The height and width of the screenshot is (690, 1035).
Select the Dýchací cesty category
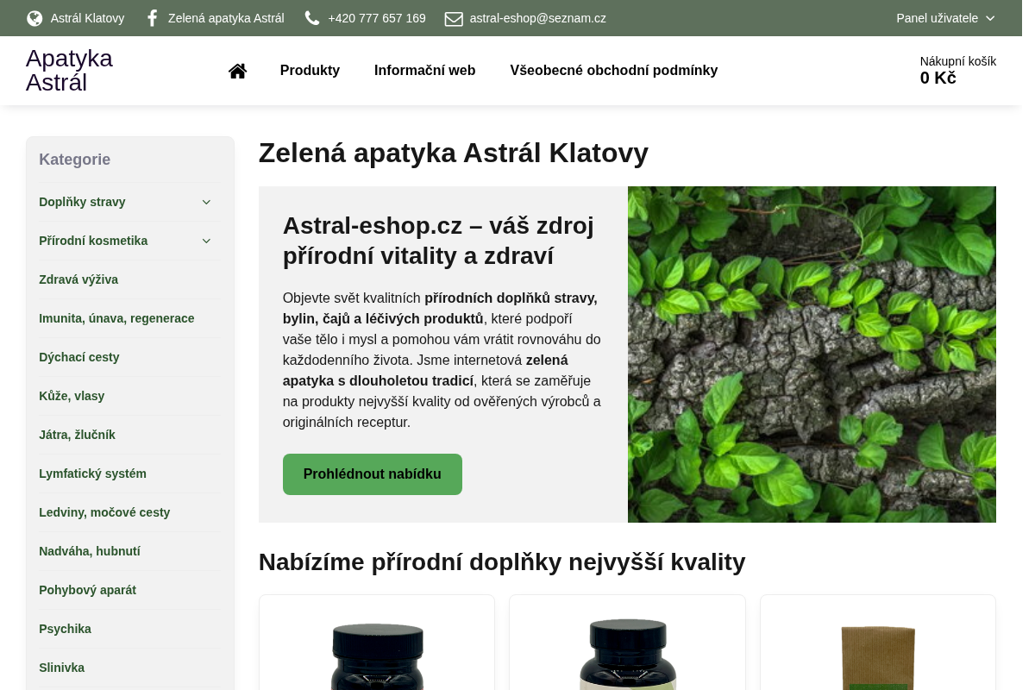78,357
